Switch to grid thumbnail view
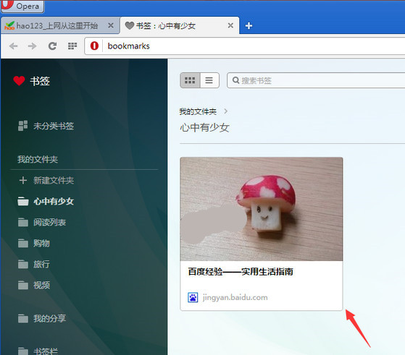The width and height of the screenshot is (405, 355). 190,80
